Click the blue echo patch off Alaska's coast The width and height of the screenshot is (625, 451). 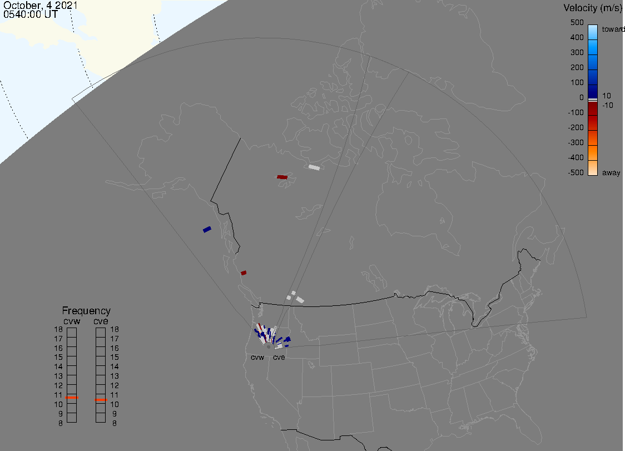click(x=207, y=229)
